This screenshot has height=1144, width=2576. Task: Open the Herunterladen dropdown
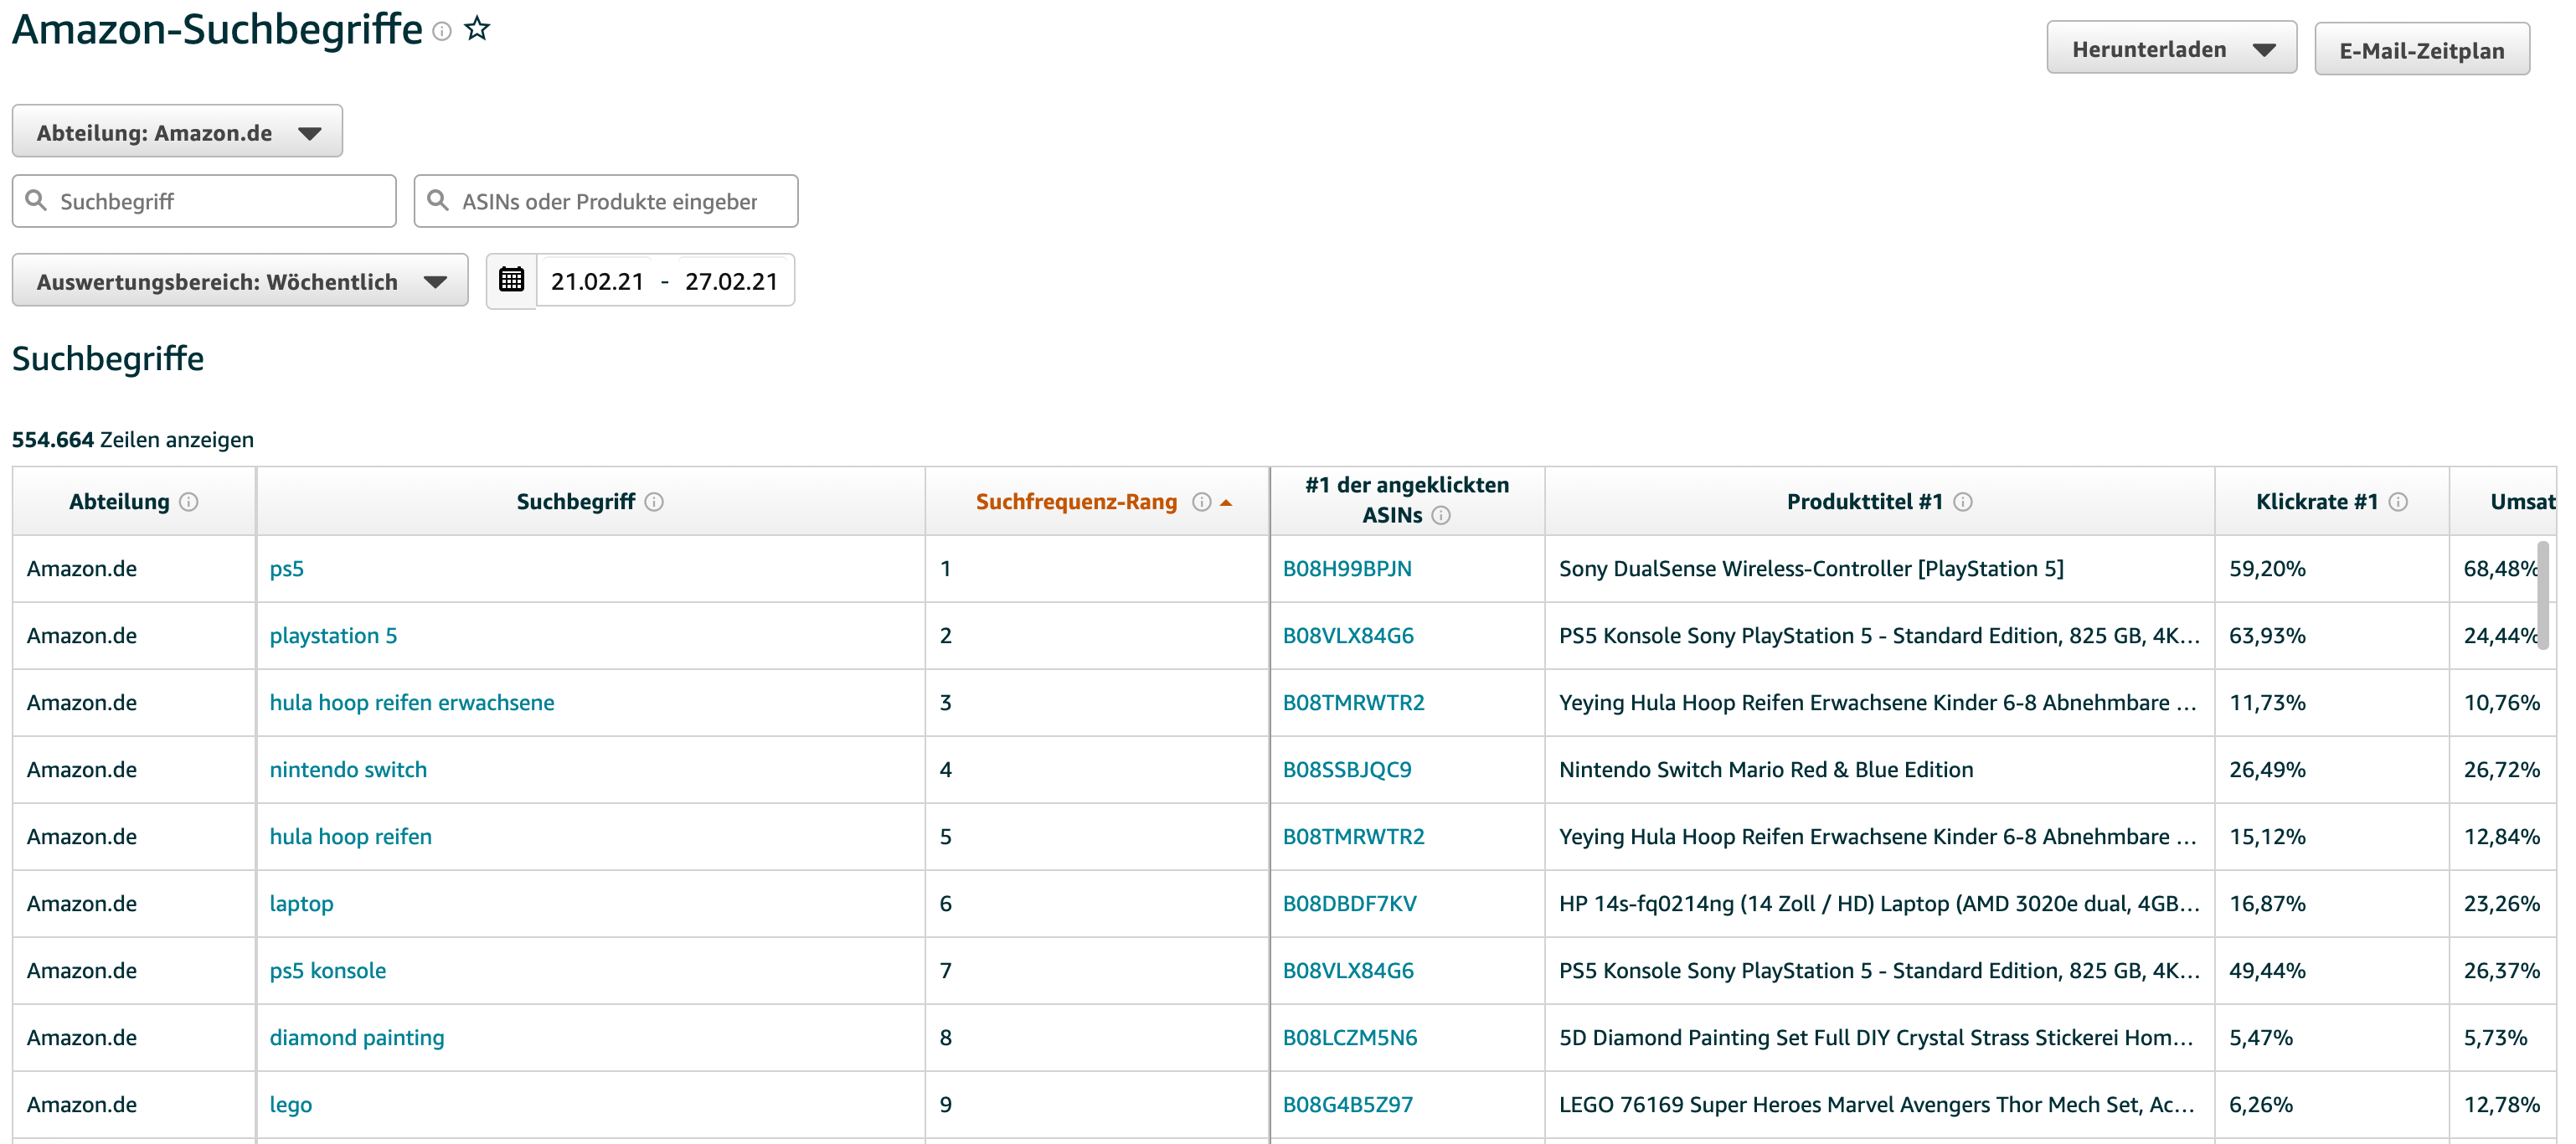pyautogui.click(x=2171, y=49)
